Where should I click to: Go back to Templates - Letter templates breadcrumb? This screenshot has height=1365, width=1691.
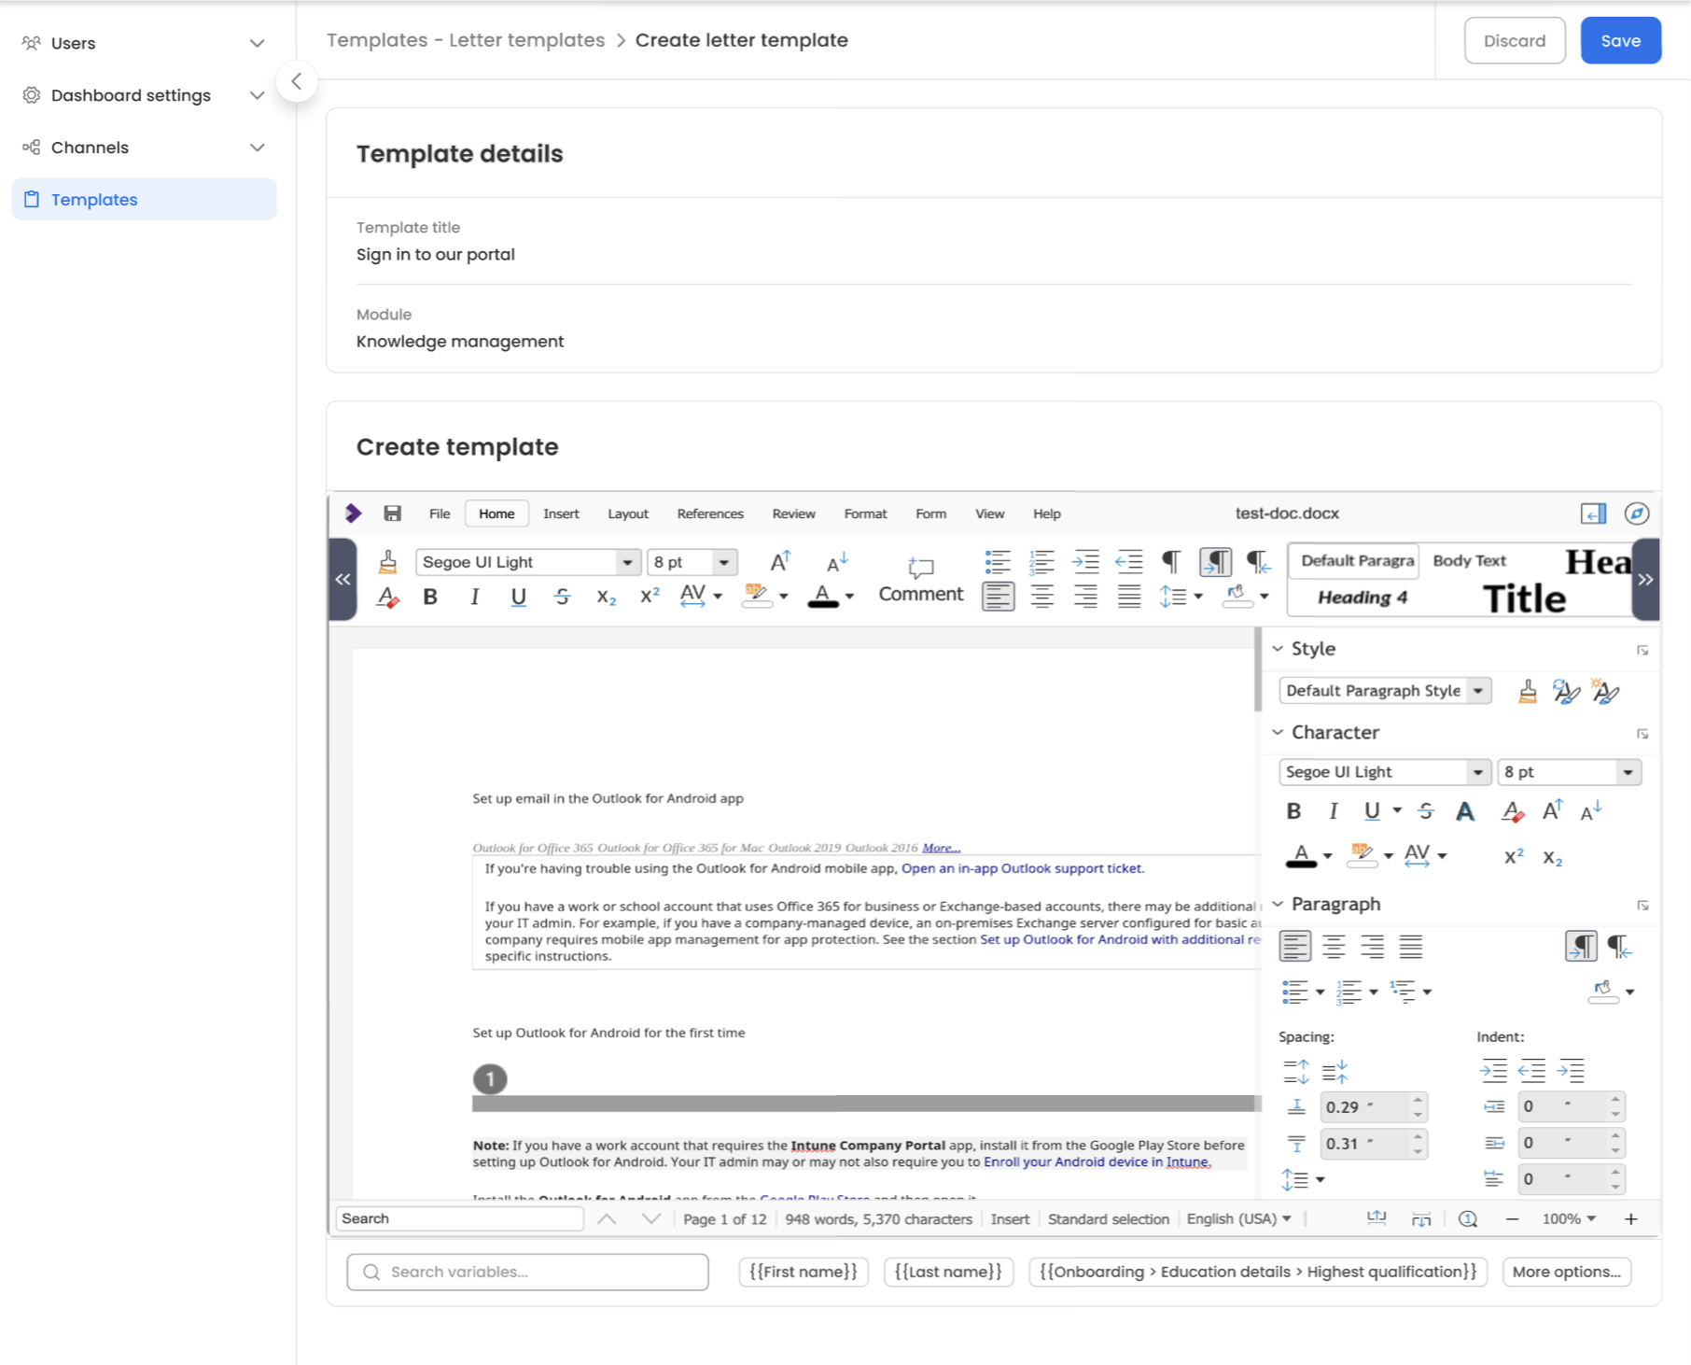coord(466,40)
